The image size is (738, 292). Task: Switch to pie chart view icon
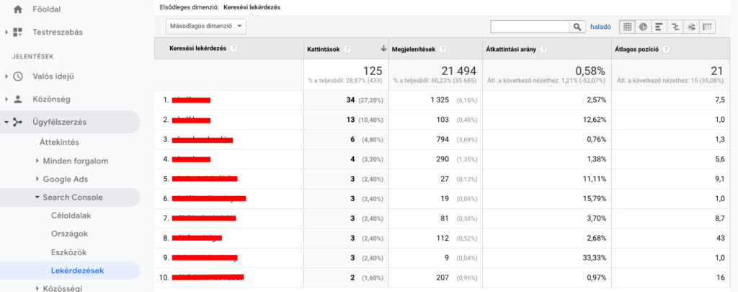tap(643, 27)
